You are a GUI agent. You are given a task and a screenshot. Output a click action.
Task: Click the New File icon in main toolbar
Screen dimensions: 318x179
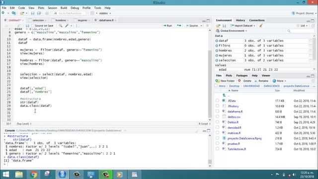coord(3,13)
